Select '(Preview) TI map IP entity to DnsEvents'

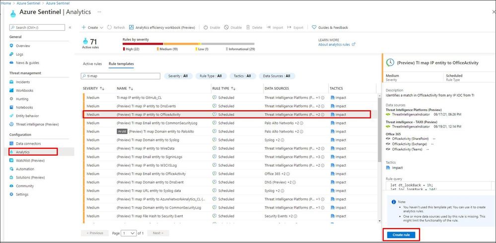[x=230, y=106]
